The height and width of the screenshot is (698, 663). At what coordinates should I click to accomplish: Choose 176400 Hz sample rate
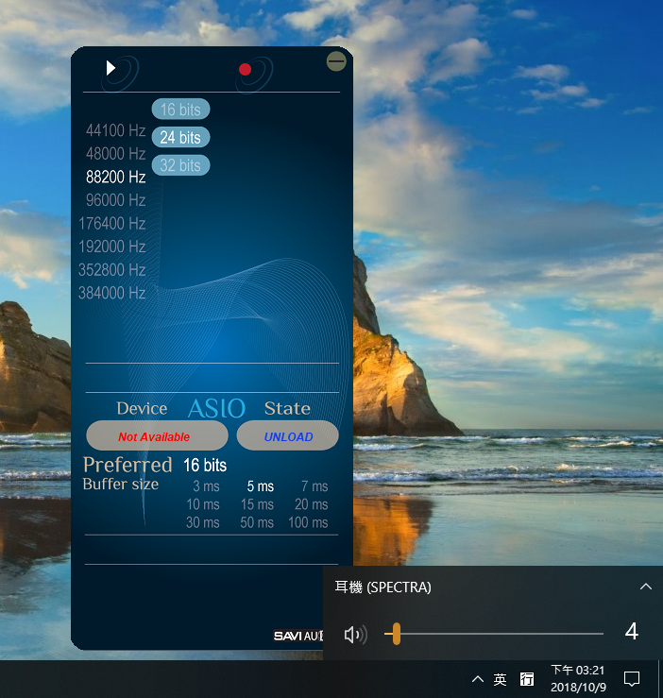point(112,223)
